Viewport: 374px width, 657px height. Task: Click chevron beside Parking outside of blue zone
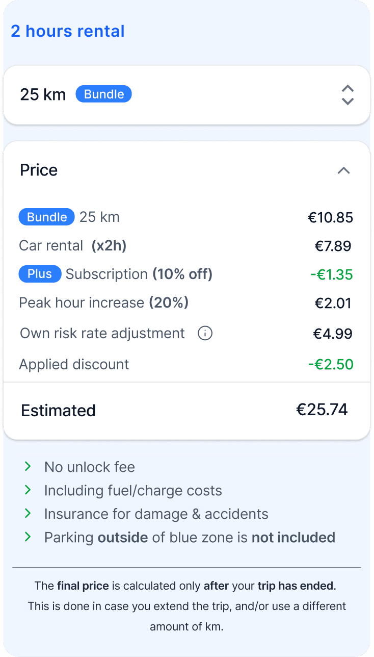[x=28, y=537]
